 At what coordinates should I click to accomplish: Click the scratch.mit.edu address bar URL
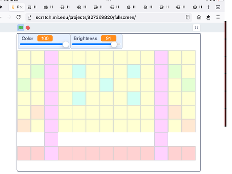click(86, 17)
